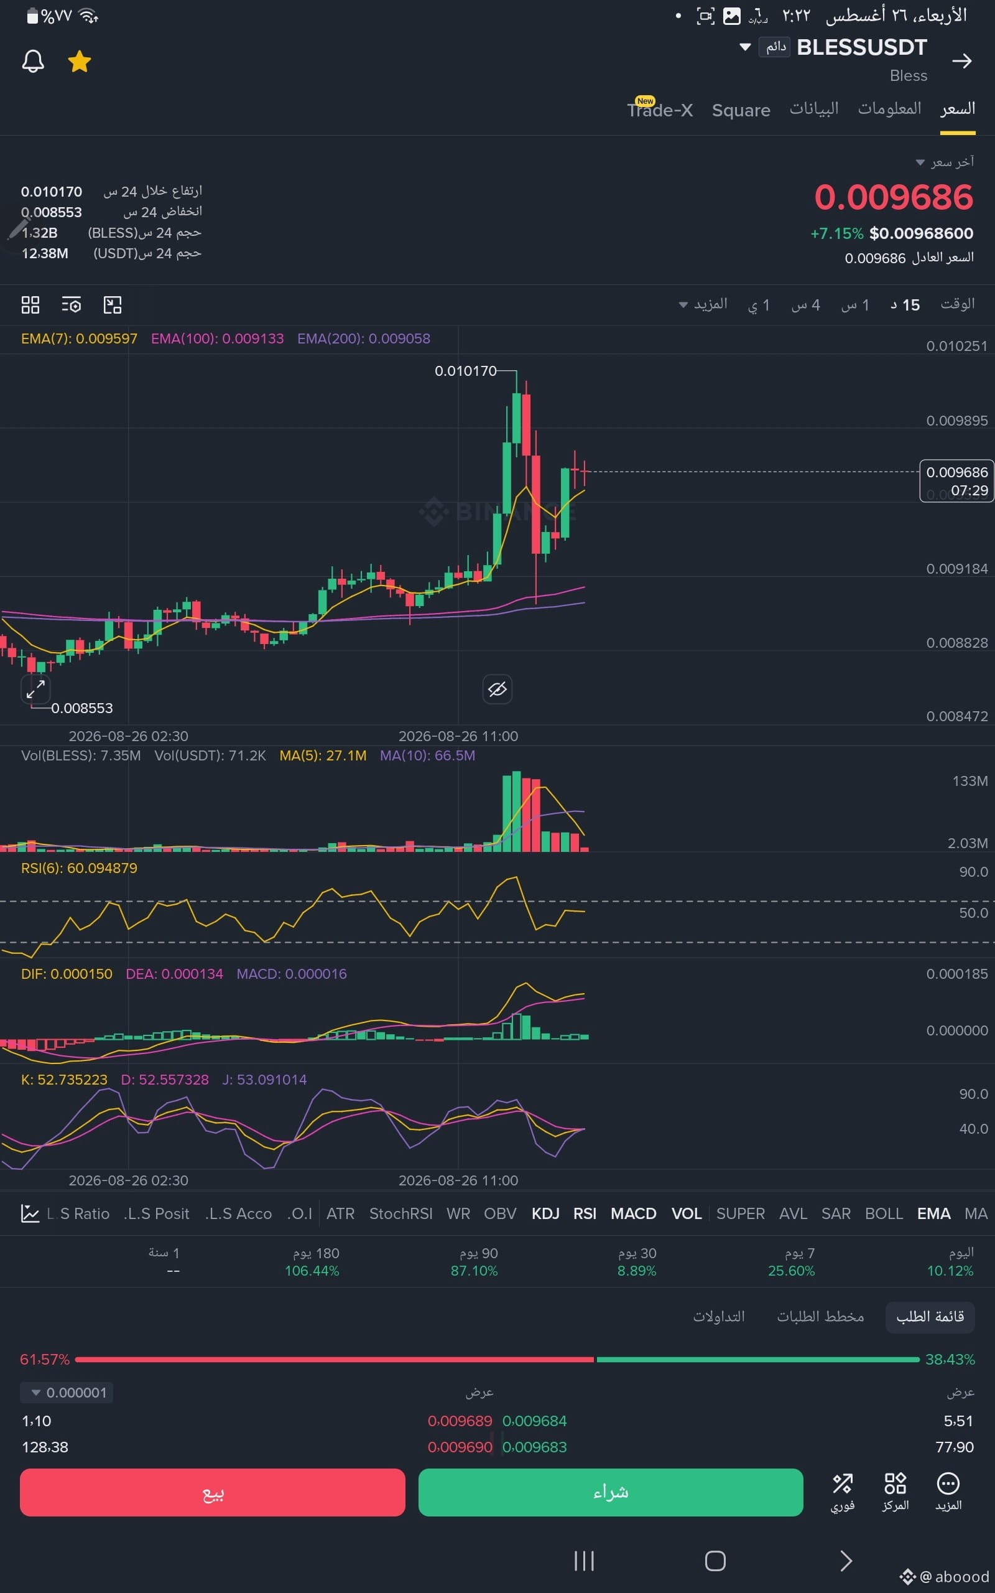Select the التداولات trades tab

[x=719, y=1317]
